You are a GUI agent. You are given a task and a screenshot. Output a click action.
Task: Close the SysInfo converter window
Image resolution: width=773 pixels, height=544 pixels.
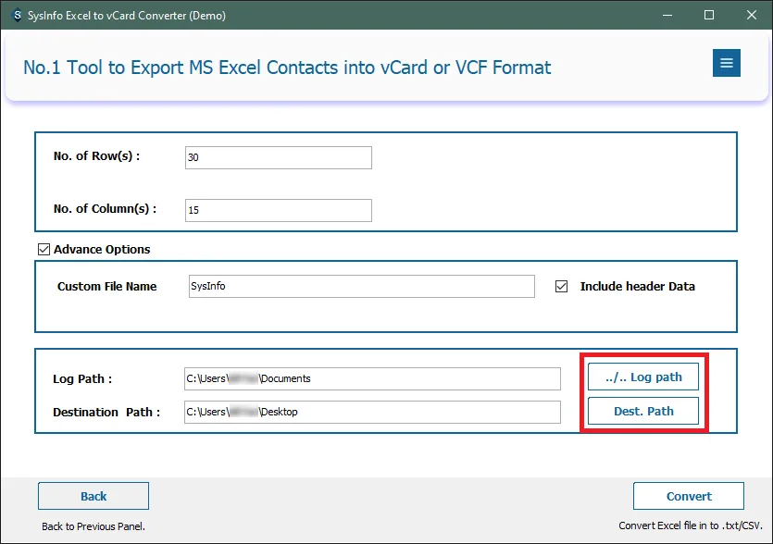(x=751, y=15)
